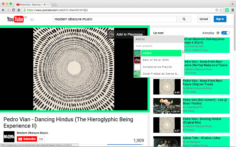Click the page vertical scrollbar
The image size is (236, 147).
(x=235, y=32)
